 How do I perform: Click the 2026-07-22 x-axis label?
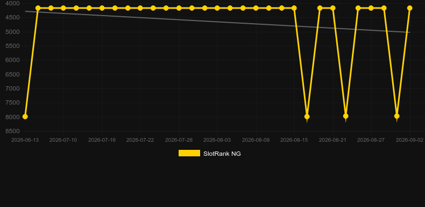click(140, 140)
